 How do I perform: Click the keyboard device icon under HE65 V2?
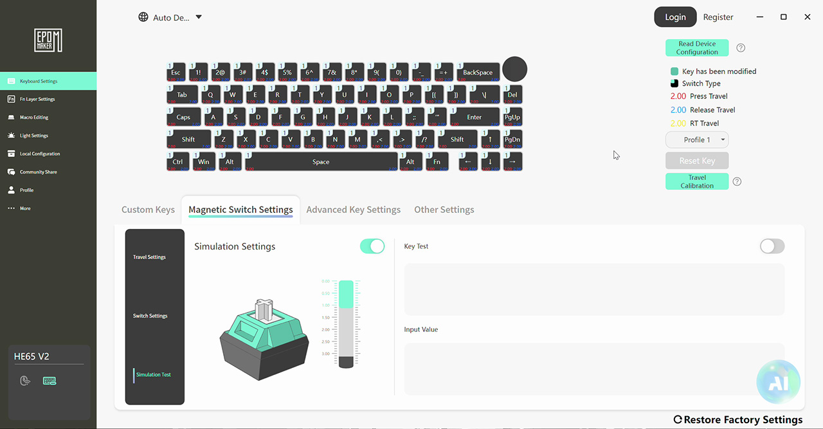click(x=50, y=381)
